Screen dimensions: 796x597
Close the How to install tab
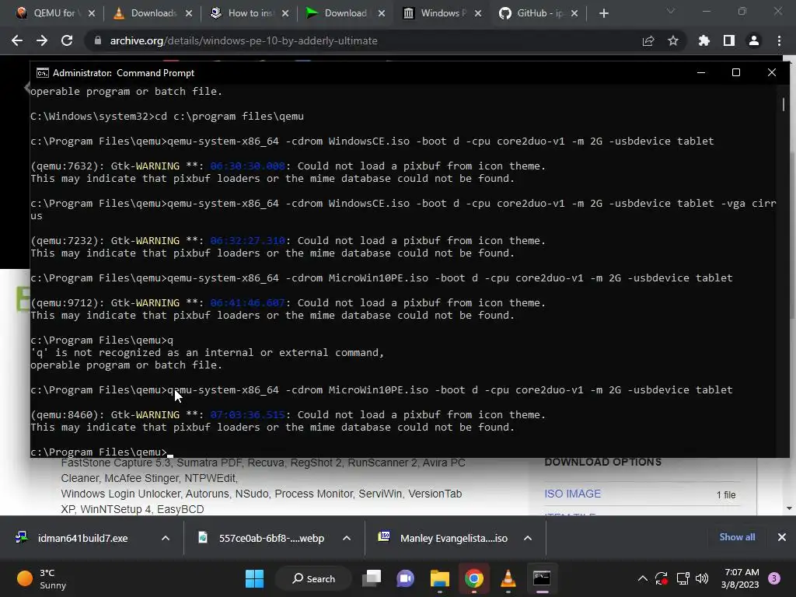285,13
